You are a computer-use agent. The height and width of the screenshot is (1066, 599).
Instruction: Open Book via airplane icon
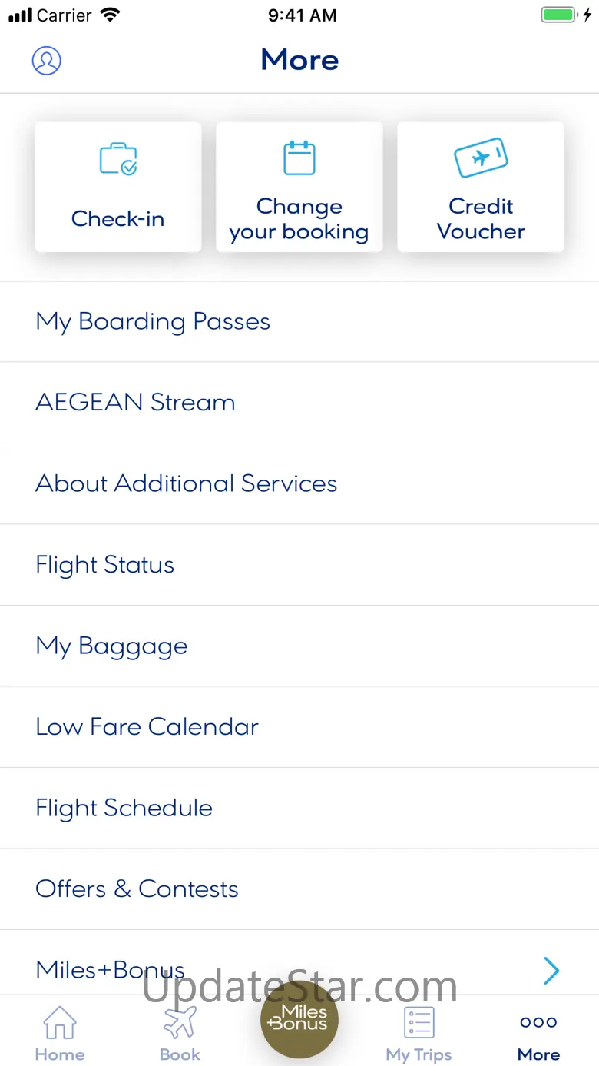click(180, 1023)
